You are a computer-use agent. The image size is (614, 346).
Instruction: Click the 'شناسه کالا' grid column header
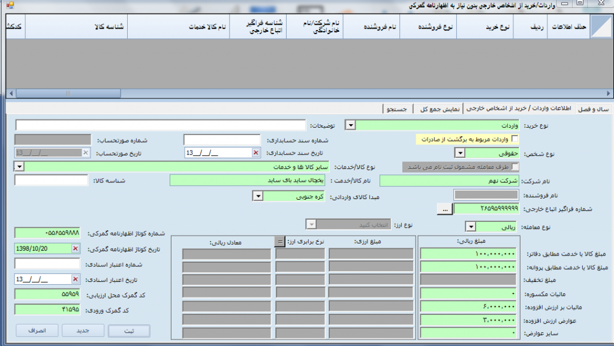click(x=76, y=26)
